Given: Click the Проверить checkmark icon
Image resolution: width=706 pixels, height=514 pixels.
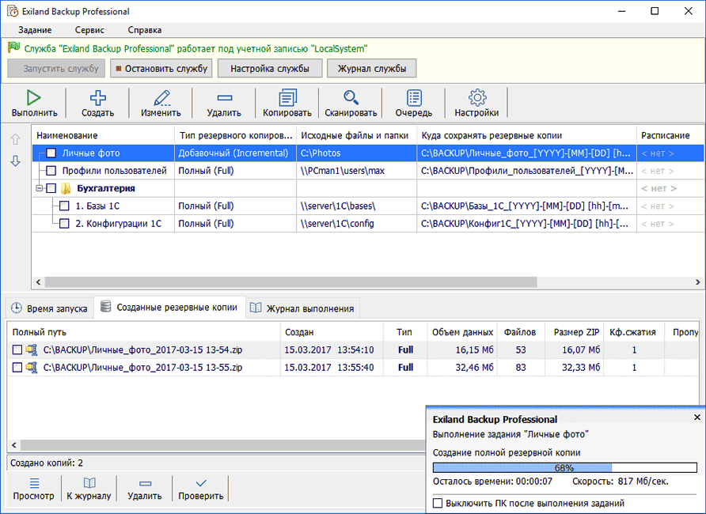Looking at the screenshot, I should coord(200,483).
